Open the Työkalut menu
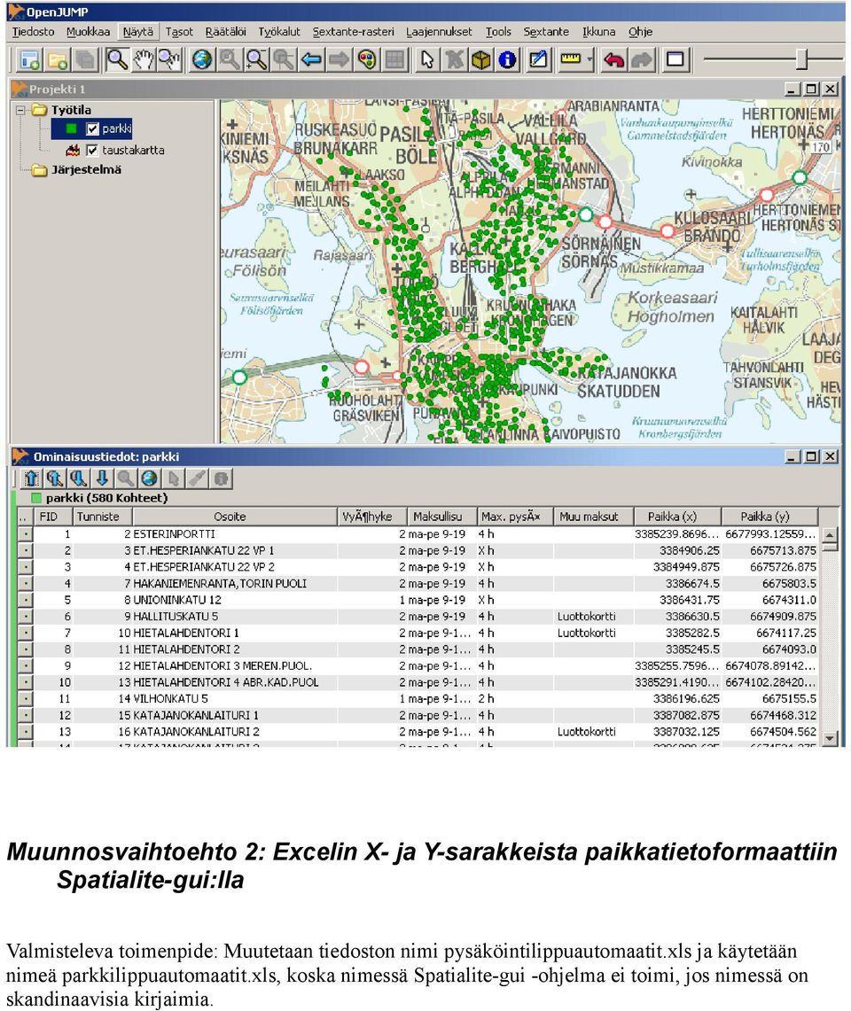Image resolution: width=851 pixels, height=1011 pixels. 279,32
